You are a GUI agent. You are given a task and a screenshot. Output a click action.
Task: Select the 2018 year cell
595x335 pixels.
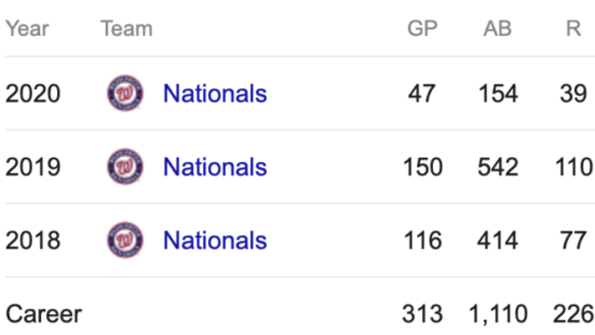click(x=33, y=241)
